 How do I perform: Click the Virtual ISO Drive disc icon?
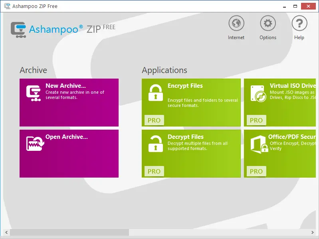[x=258, y=93]
